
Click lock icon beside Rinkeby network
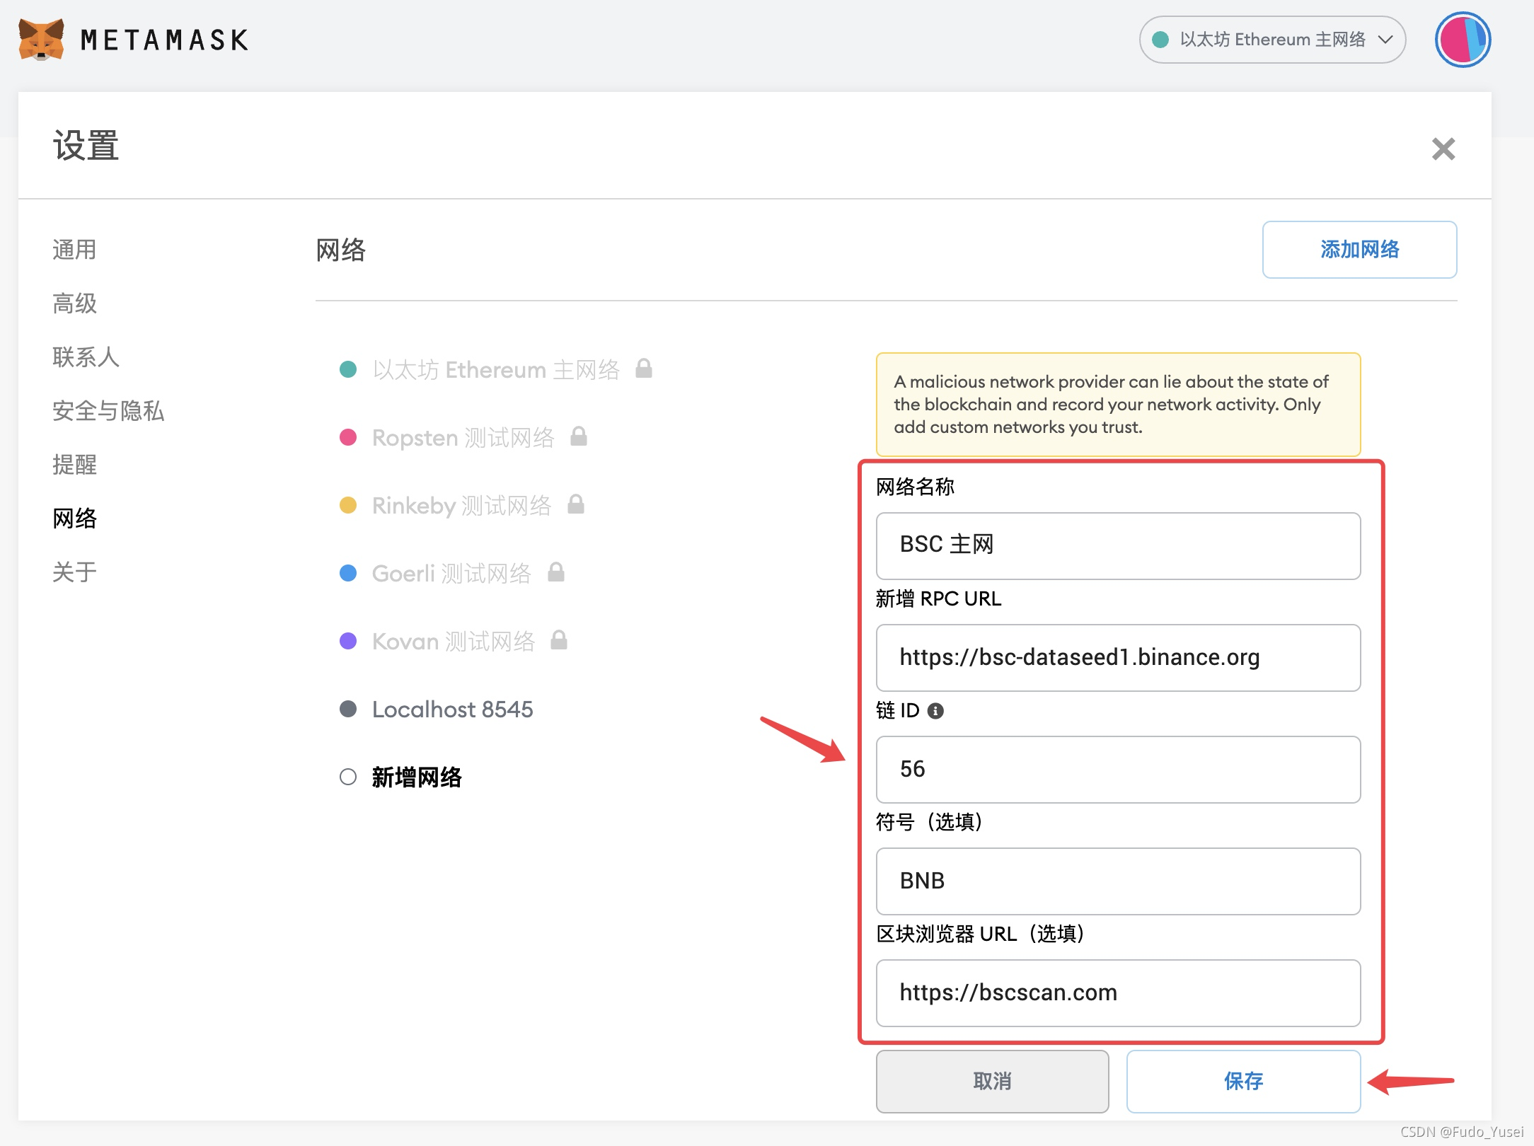click(576, 504)
